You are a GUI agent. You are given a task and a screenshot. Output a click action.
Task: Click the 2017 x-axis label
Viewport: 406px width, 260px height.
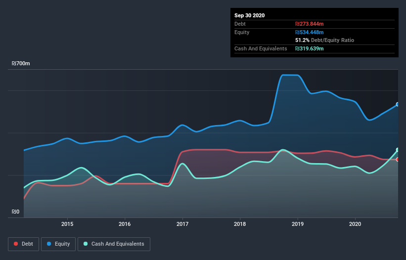(182, 224)
